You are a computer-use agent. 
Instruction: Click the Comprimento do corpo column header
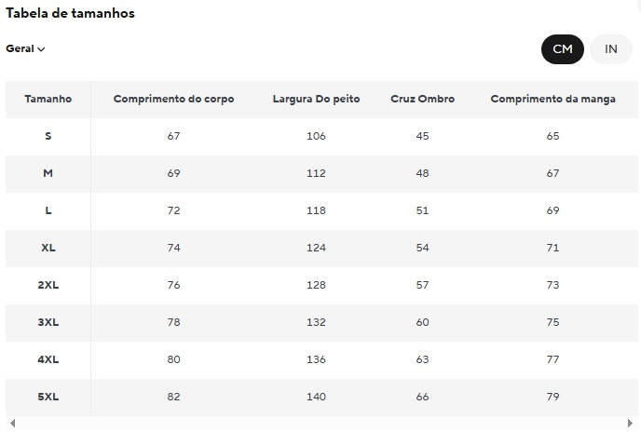(x=173, y=99)
